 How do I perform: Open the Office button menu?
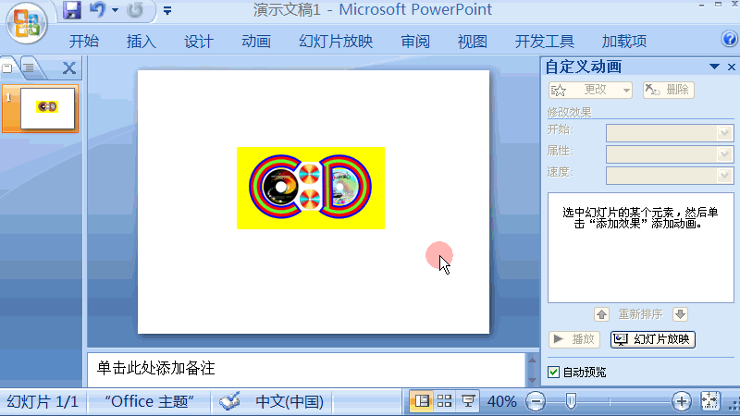(27, 22)
